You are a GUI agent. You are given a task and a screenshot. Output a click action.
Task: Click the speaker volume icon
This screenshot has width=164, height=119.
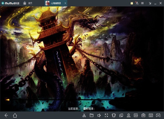(x=99, y=115)
